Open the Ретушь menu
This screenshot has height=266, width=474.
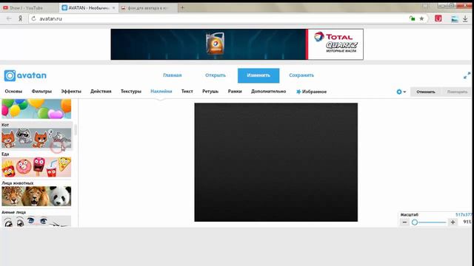coord(210,91)
